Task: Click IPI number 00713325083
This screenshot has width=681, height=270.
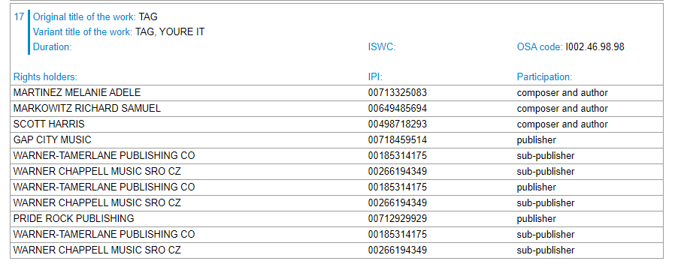Action: coord(398,93)
